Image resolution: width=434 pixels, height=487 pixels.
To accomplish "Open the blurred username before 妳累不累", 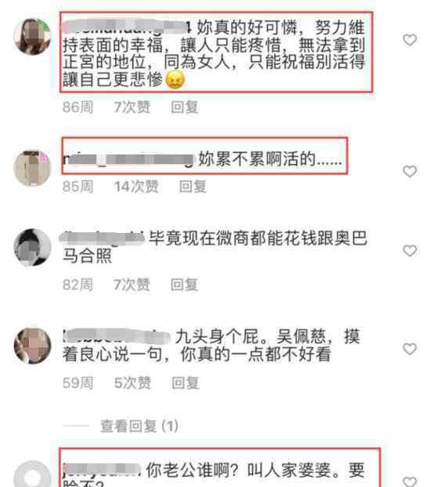I will (128, 159).
